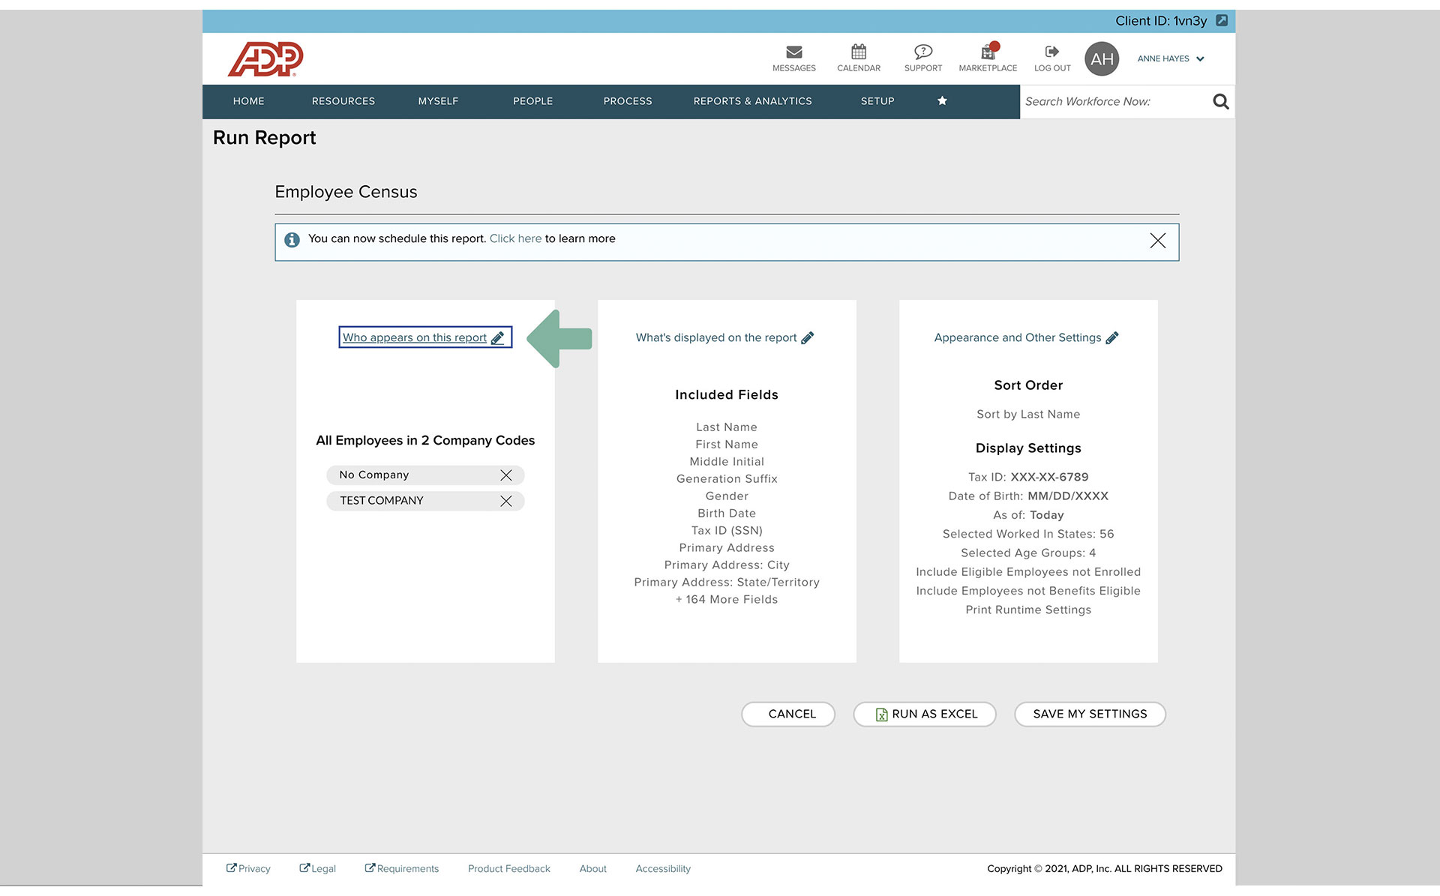Open the Product Feedback link

coord(509,868)
